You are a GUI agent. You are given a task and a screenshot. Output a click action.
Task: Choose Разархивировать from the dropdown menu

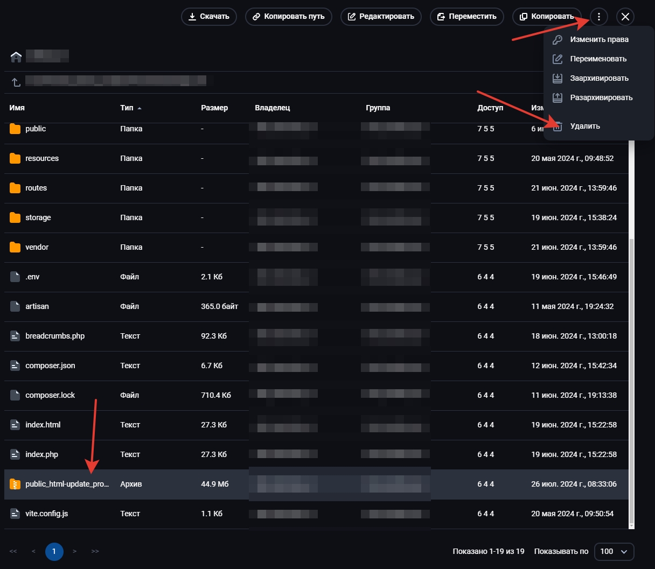pyautogui.click(x=601, y=97)
